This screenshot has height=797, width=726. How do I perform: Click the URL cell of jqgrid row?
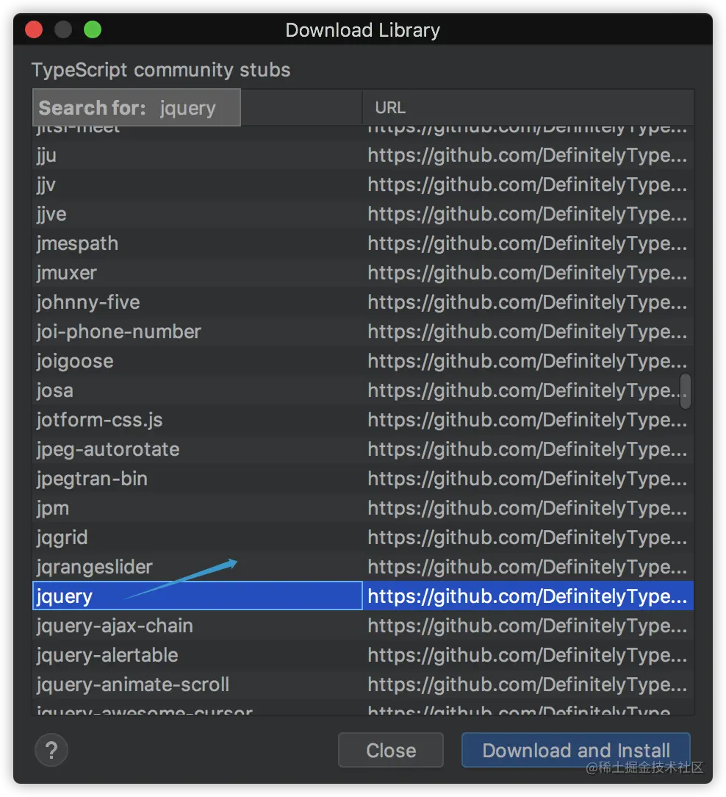[x=528, y=537]
